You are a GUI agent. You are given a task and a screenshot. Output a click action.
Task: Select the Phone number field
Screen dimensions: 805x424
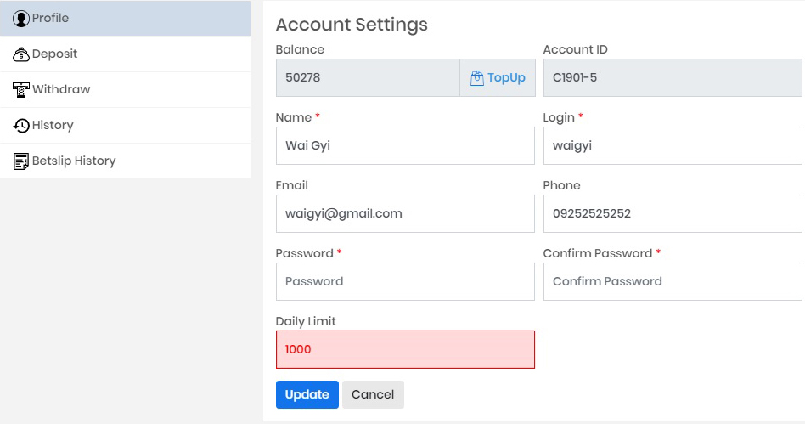click(x=673, y=214)
